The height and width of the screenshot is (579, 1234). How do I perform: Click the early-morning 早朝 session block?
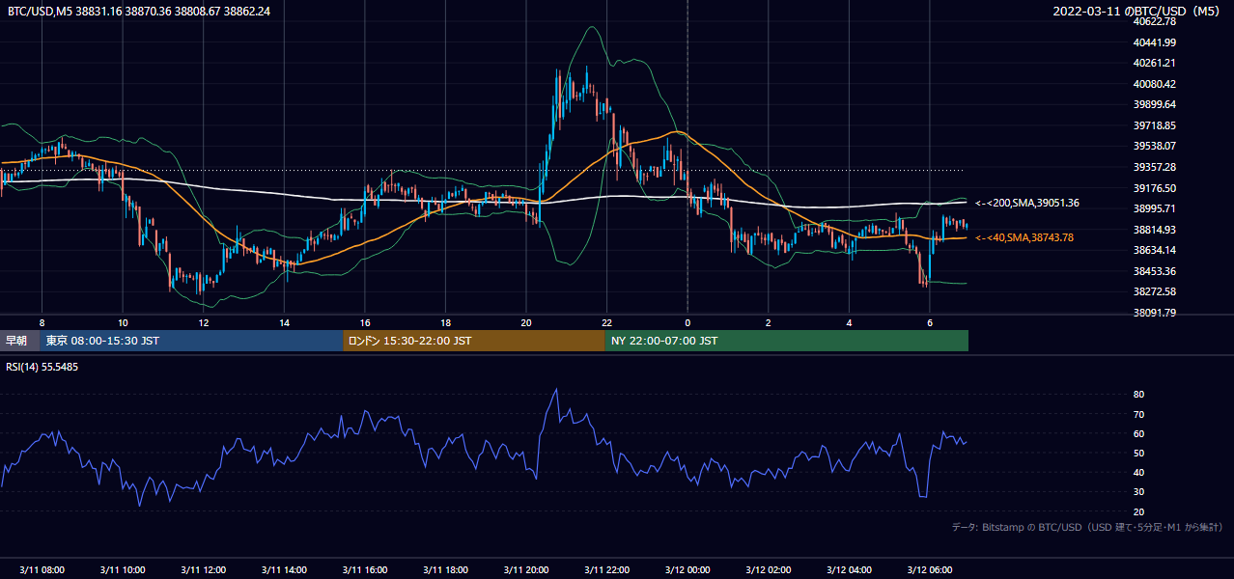point(19,341)
